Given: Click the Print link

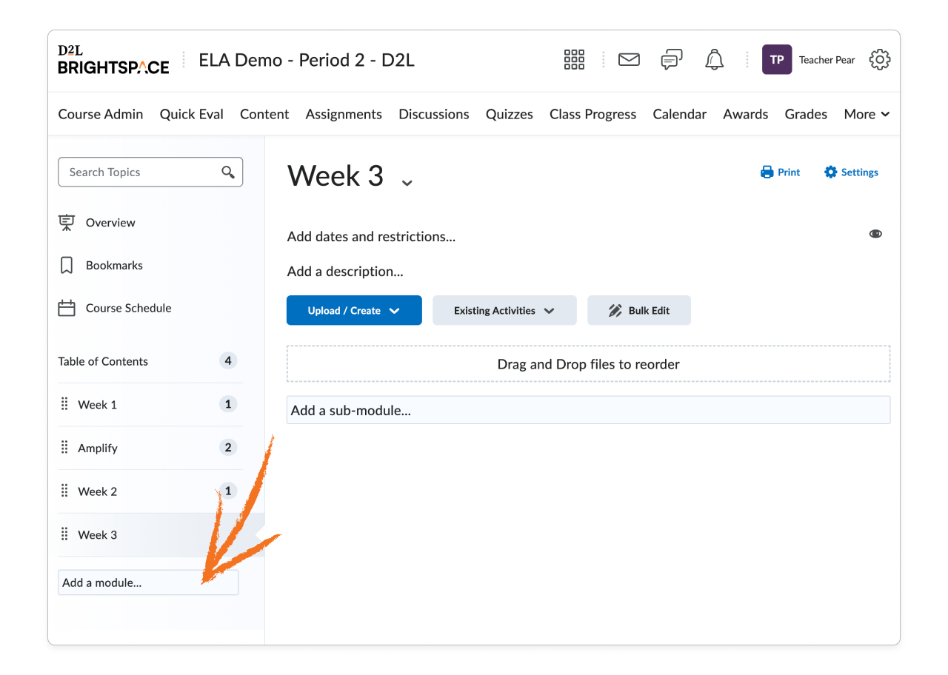Looking at the screenshot, I should [781, 172].
